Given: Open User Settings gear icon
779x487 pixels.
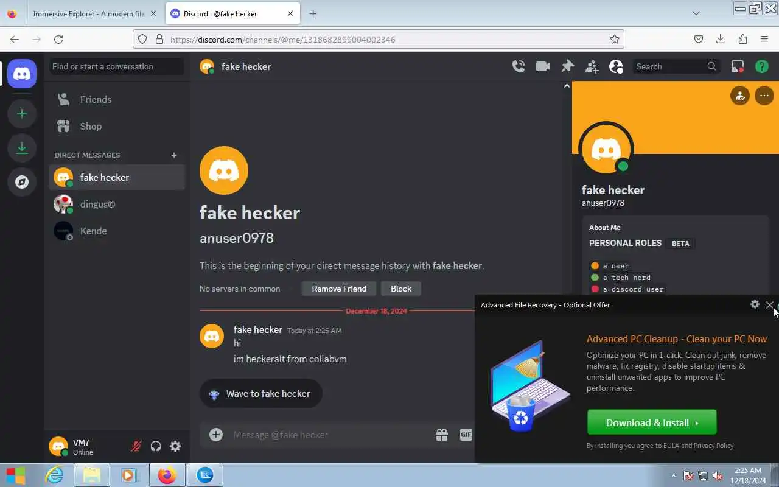Looking at the screenshot, I should coord(175,446).
